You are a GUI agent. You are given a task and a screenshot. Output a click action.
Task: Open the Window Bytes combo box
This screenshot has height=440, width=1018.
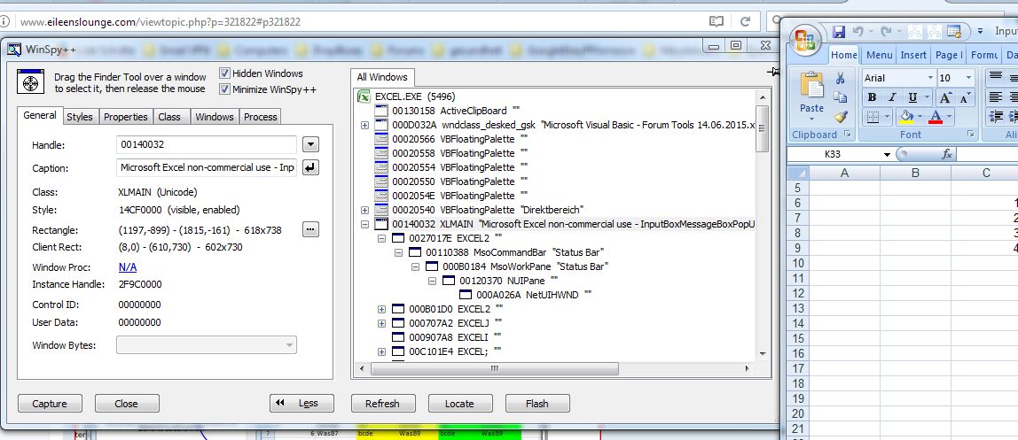click(x=207, y=345)
